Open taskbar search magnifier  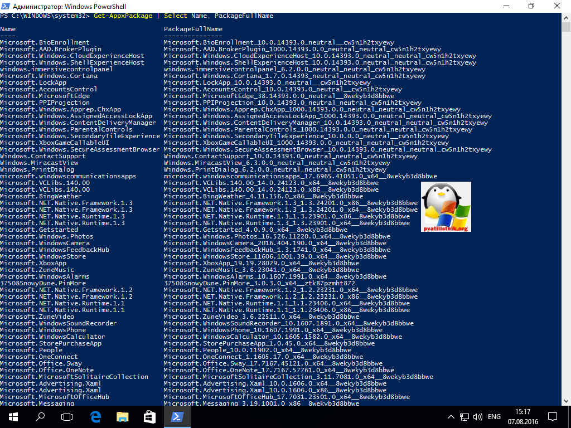pyautogui.click(x=40, y=417)
